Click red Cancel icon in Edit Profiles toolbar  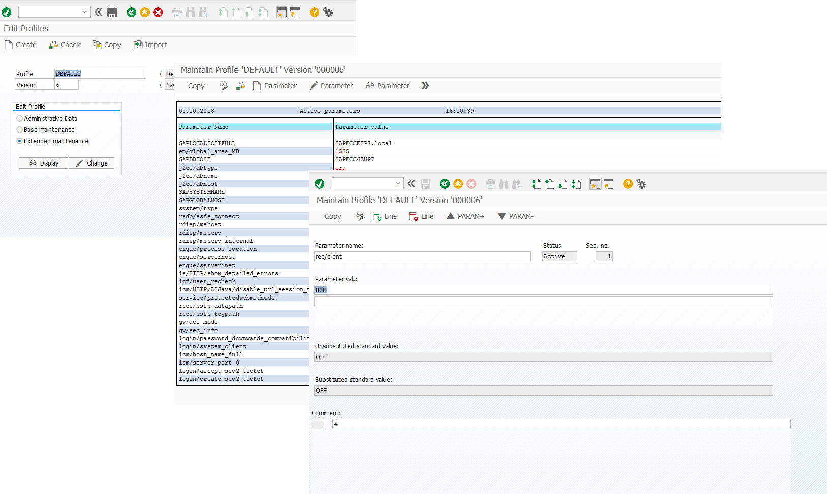158,12
